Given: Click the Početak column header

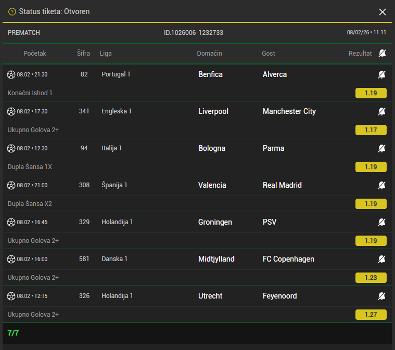Looking at the screenshot, I should (35, 54).
